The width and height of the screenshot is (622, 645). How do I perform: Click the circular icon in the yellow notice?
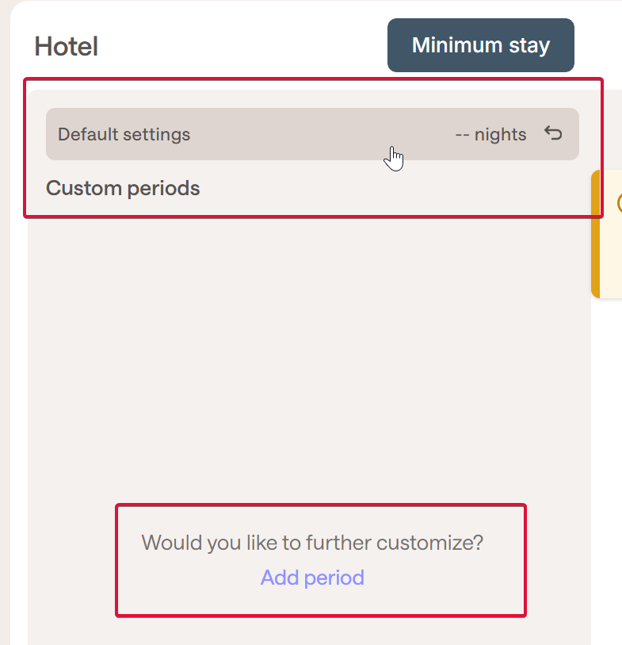tap(620, 203)
